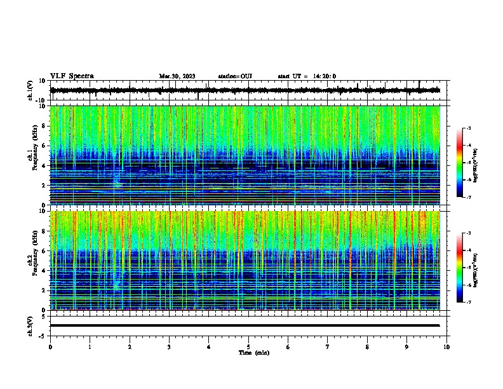Click inside the ch.2 spectrogram panel
Viewport: 503px width, 389px height.
[245, 261]
